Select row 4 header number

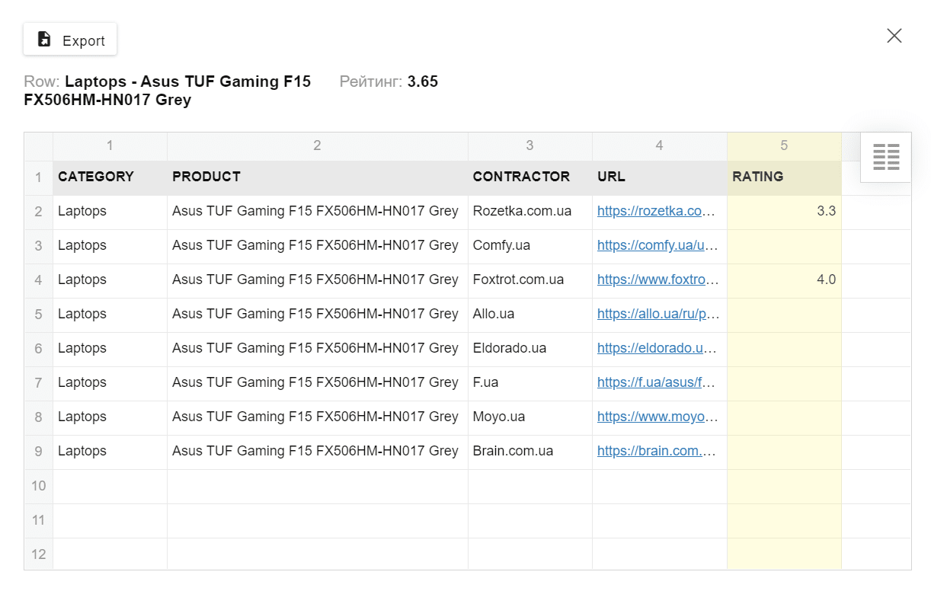(38, 280)
